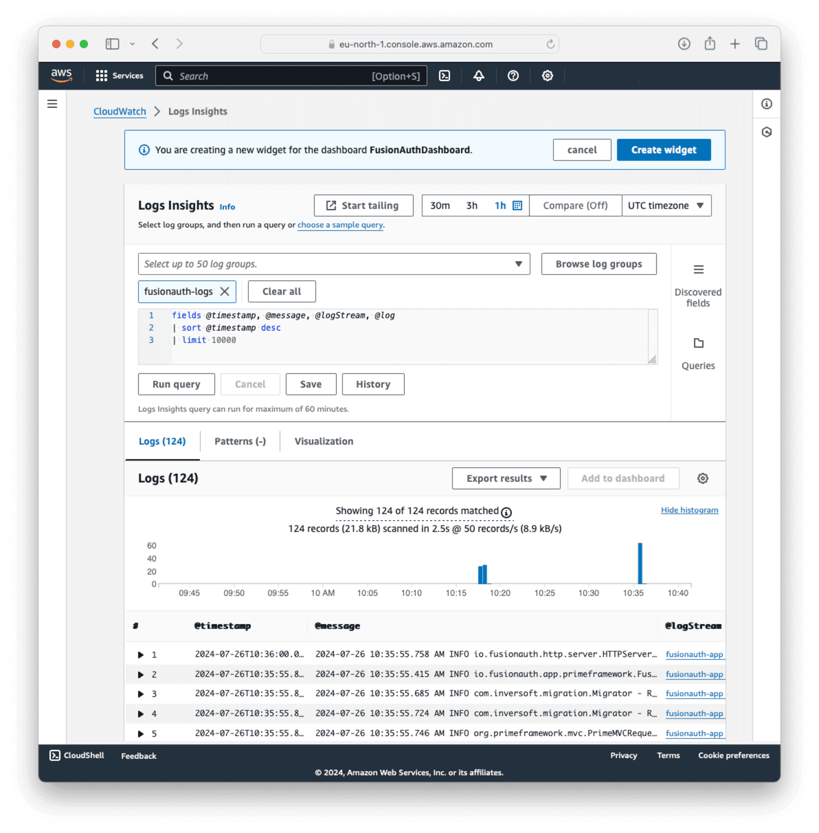
Task: Open Safari downloads icon
Action: [684, 44]
